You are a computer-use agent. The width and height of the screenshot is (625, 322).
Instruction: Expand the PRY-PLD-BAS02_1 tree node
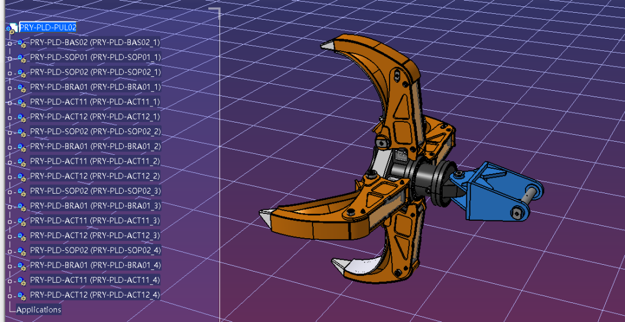tap(10, 44)
